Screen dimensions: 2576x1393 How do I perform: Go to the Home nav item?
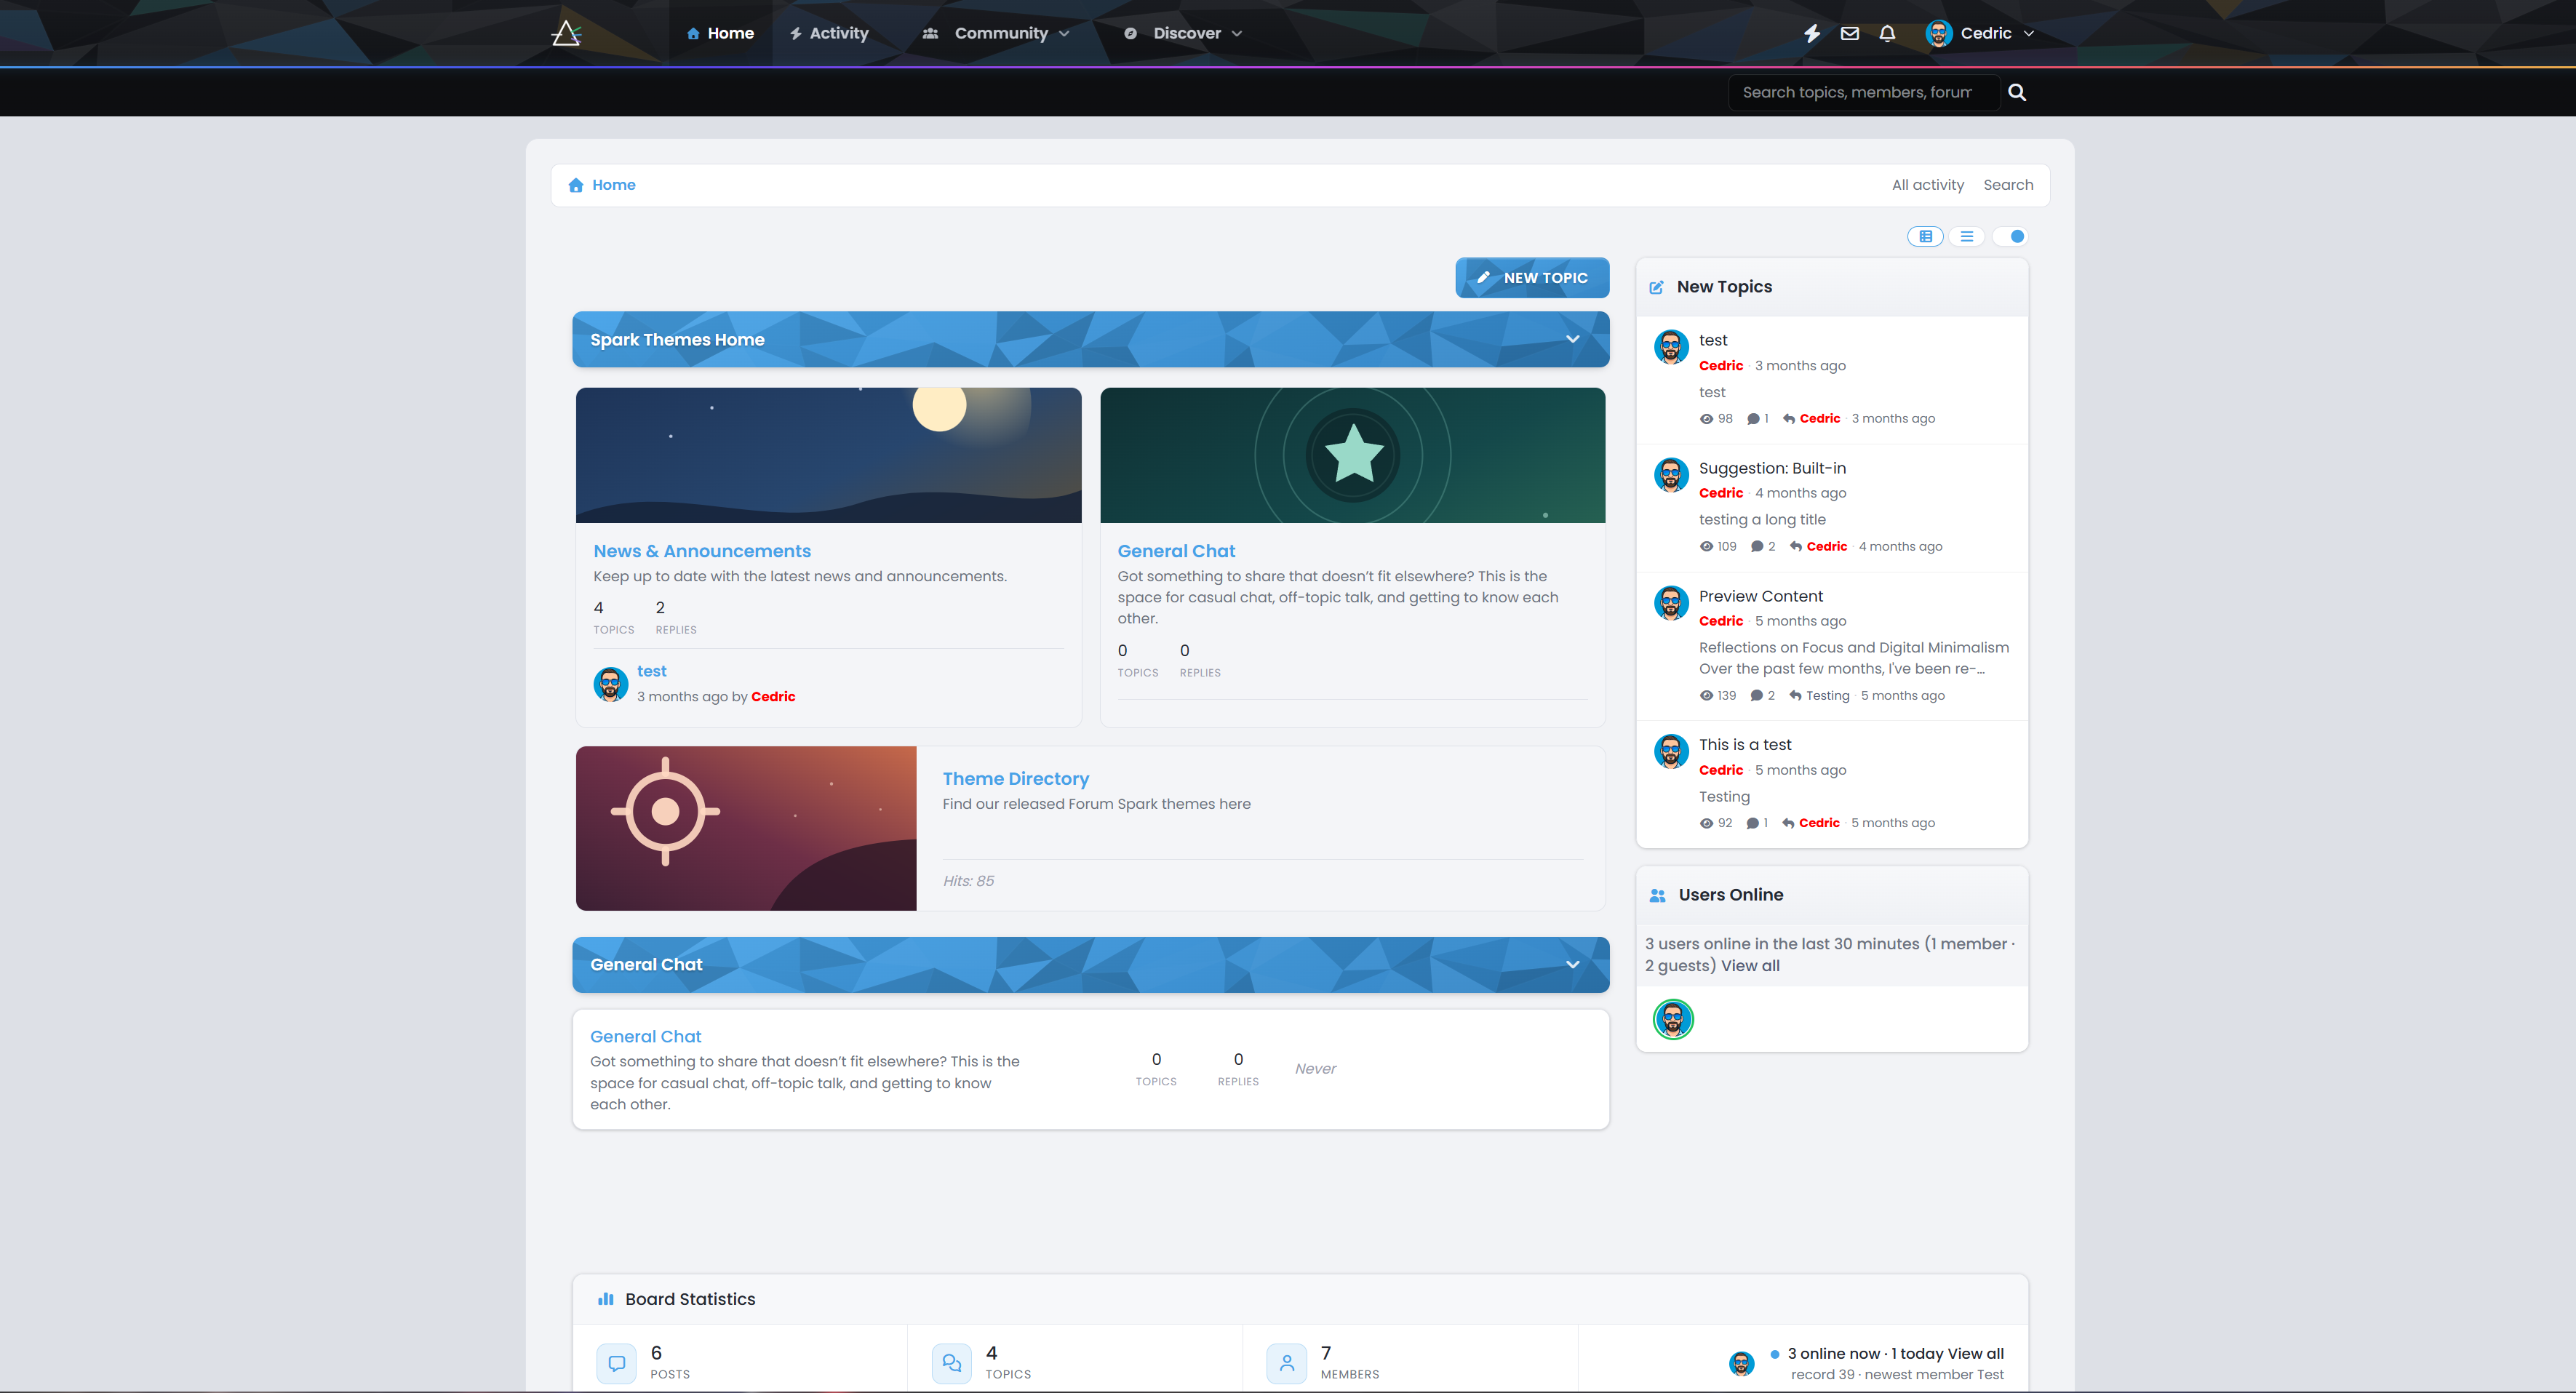click(x=720, y=33)
